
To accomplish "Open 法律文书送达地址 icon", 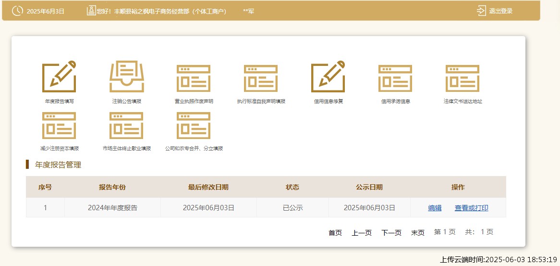I will [x=463, y=78].
